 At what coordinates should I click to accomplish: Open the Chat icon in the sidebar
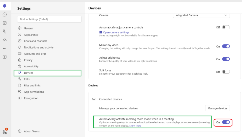point(5,15)
